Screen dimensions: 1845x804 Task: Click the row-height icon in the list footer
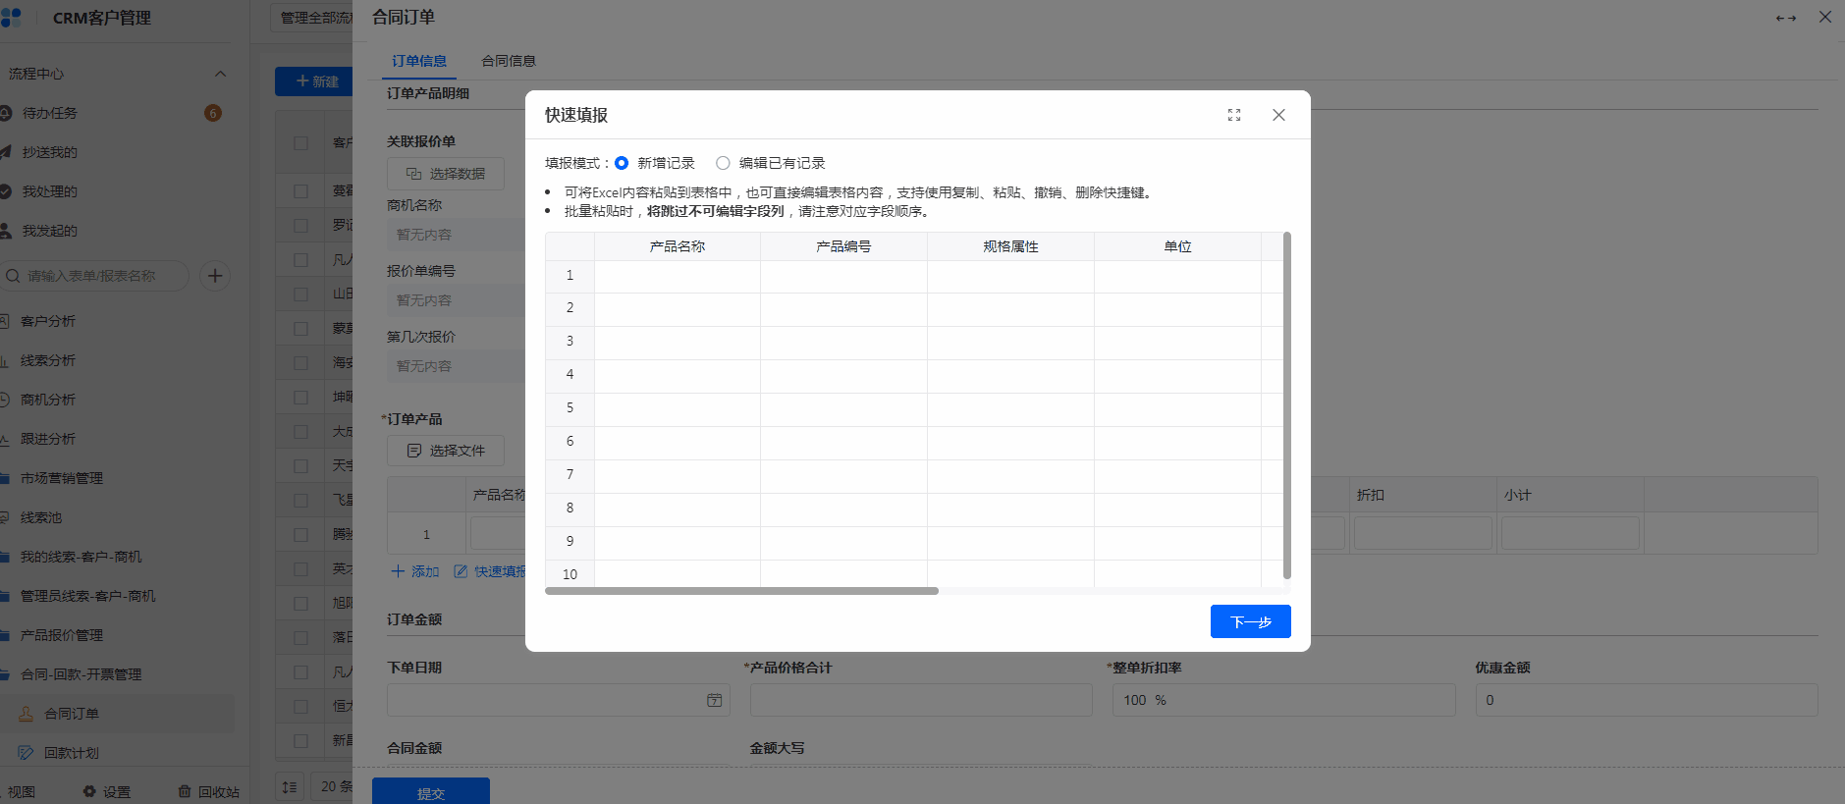289,786
